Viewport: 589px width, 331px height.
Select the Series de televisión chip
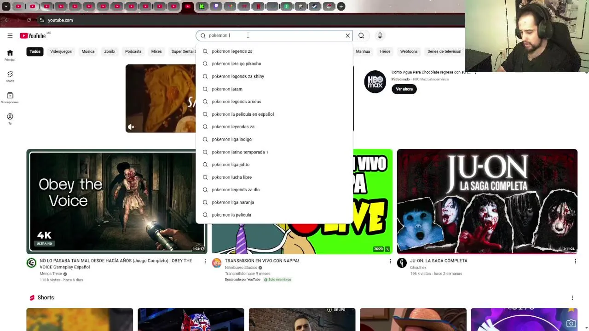click(444, 51)
